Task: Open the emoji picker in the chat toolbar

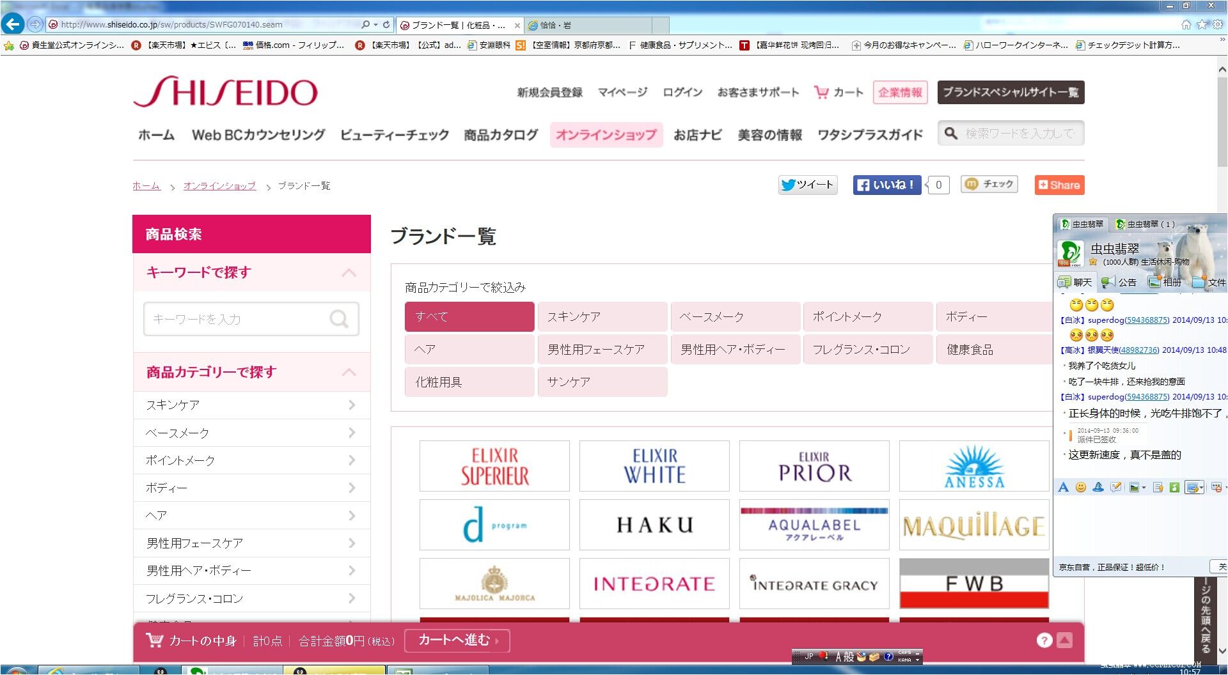Action: pyautogui.click(x=1081, y=487)
